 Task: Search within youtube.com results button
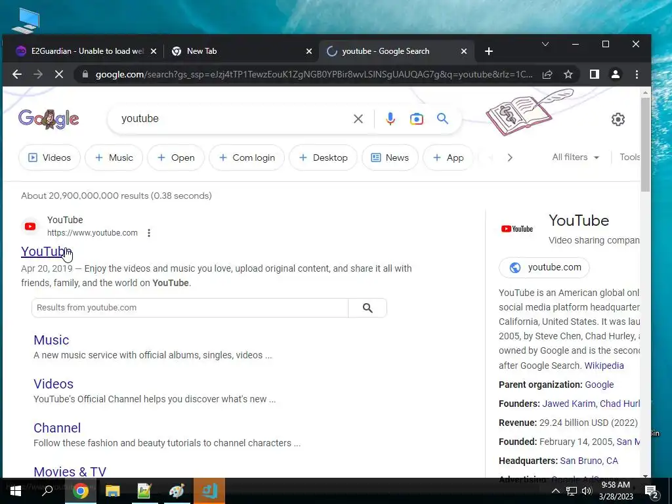(367, 308)
